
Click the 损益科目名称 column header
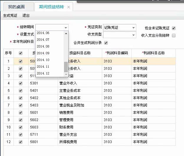[x=80, y=53]
